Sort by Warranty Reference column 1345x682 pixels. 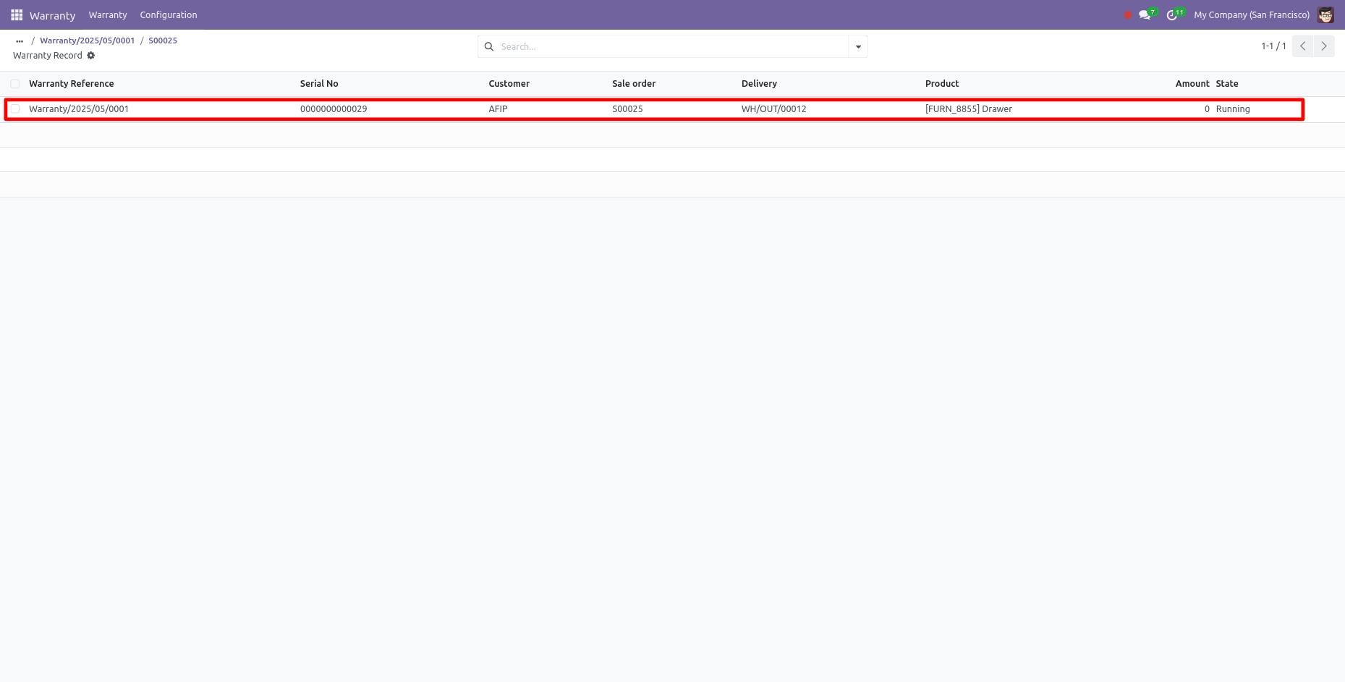(72, 84)
